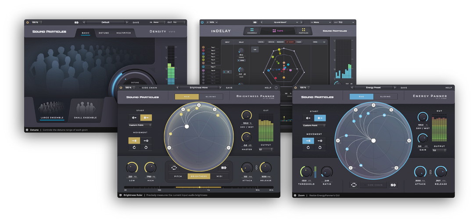474x222 pixels.
Task: Select Brightness Panner move-to-point movement icon
Action: click(146, 140)
